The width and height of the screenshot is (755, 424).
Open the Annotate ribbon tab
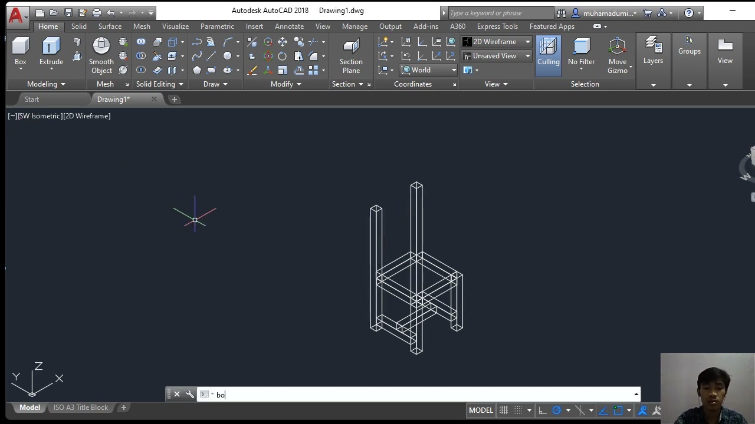coord(289,26)
